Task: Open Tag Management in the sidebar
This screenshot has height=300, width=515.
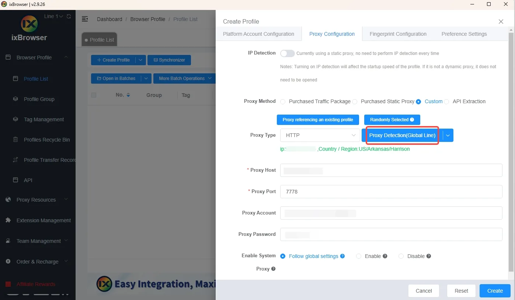Action: (x=44, y=119)
